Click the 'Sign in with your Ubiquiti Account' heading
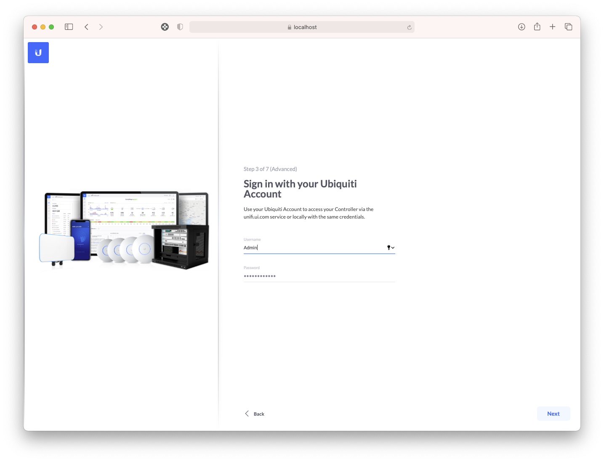This screenshot has width=604, height=462. tap(300, 189)
